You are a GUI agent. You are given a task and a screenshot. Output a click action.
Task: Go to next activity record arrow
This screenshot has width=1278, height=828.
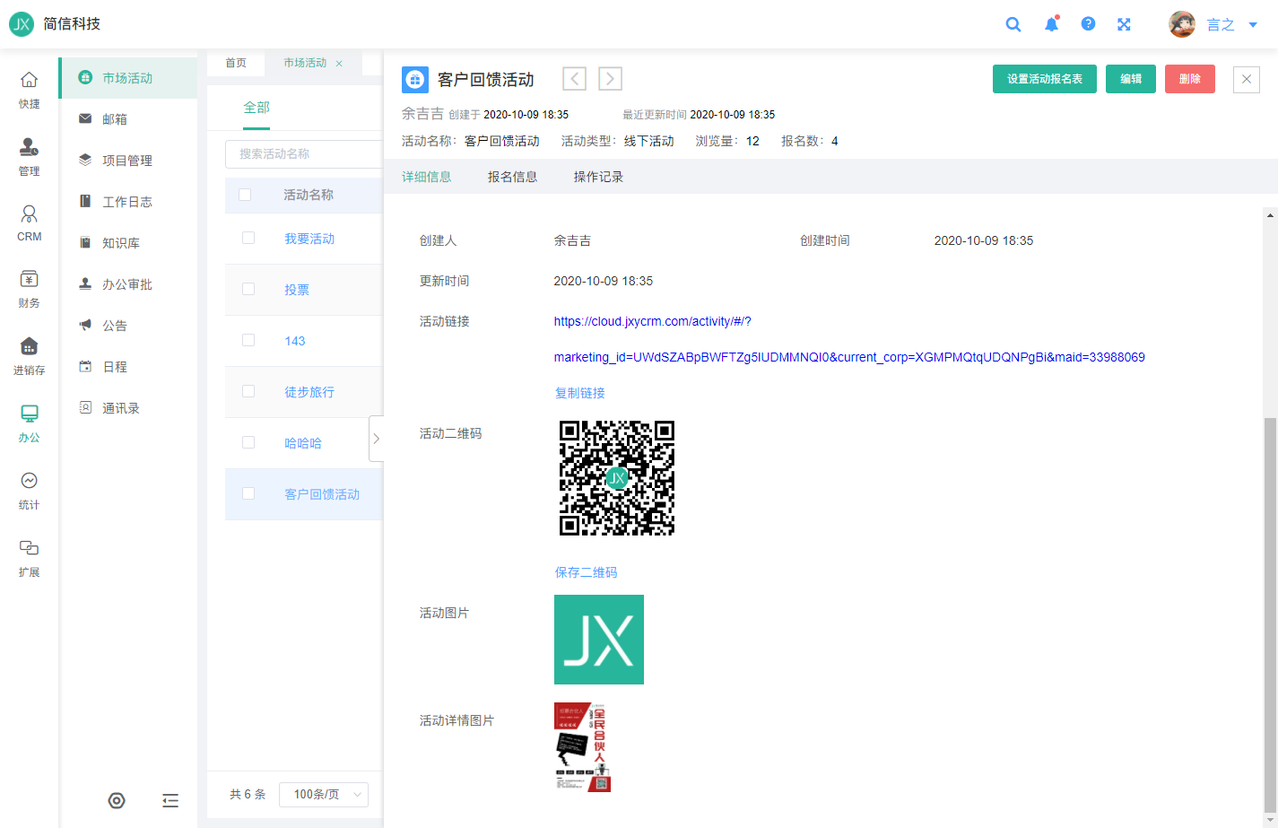click(x=611, y=79)
